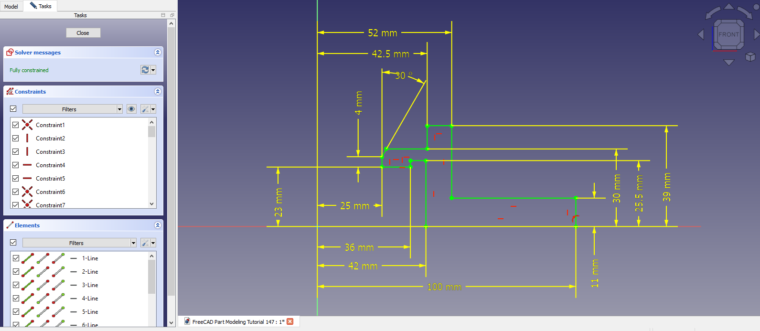Open the Constraints Filters dropdown
The image size is (760, 331).
73,109
